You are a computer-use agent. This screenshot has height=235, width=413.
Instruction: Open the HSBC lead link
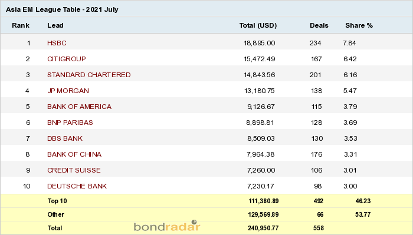(57, 43)
